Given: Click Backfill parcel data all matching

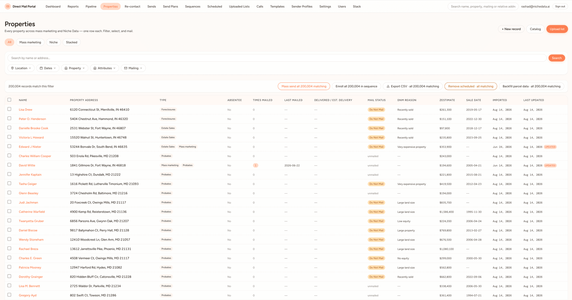Looking at the screenshot, I should (531, 86).
